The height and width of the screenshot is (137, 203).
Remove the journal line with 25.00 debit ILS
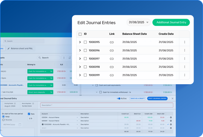(x=171, y=121)
